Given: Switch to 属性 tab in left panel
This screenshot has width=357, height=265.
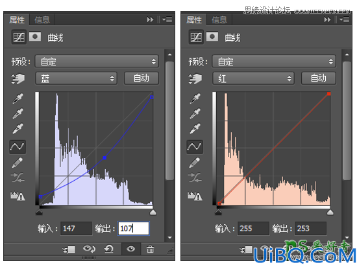Looking at the screenshot, I should pyautogui.click(x=17, y=20).
